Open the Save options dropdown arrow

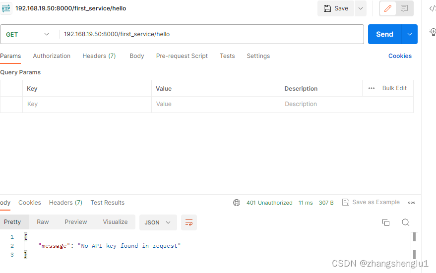pyautogui.click(x=361, y=8)
